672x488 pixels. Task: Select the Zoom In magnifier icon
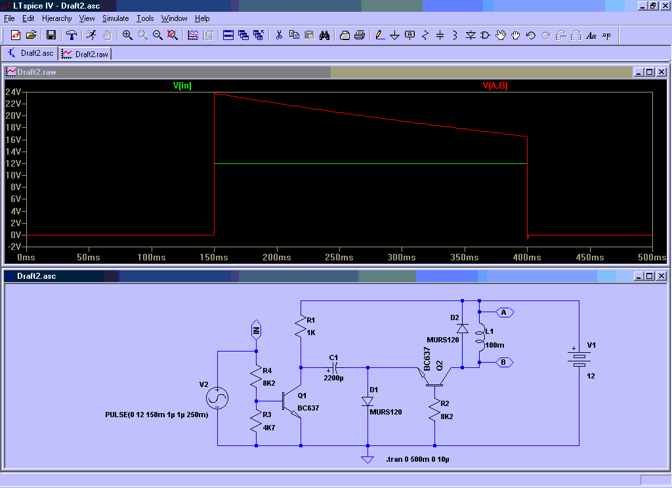click(127, 35)
